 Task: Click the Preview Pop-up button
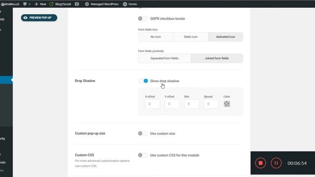[x=39, y=18]
